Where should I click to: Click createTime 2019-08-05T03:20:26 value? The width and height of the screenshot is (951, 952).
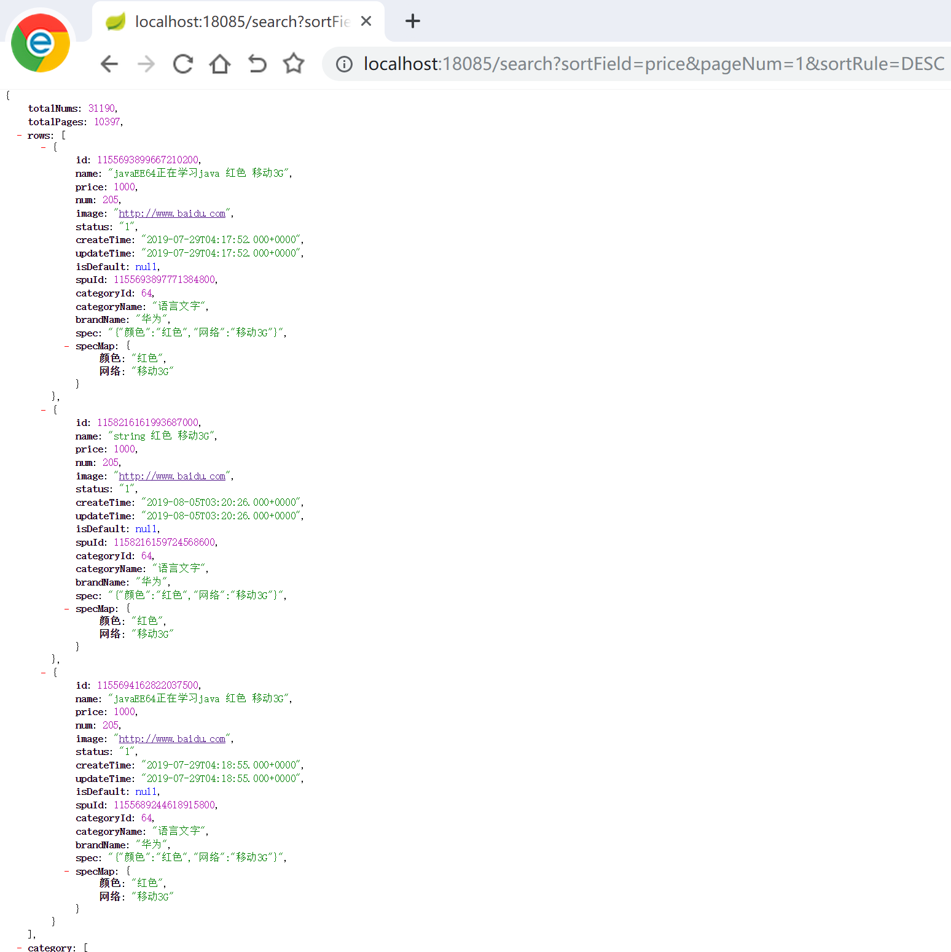221,503
